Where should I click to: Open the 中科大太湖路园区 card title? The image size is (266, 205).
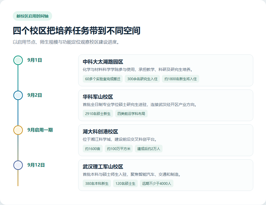[103, 62]
